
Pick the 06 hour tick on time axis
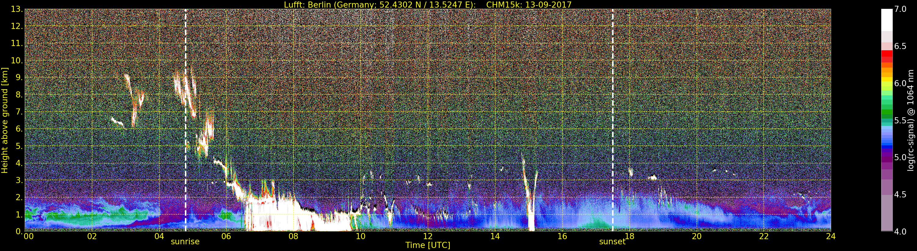tap(226, 236)
